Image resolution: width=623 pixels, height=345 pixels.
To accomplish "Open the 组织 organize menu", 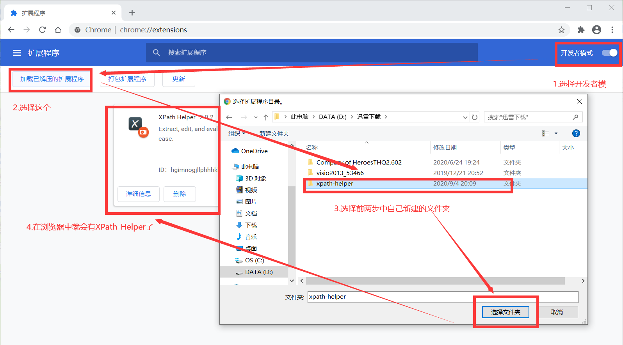I will pos(237,133).
